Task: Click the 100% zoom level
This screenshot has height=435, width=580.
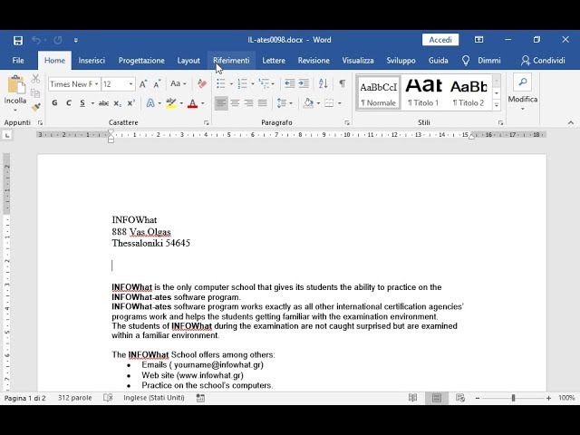Action: 566,398
